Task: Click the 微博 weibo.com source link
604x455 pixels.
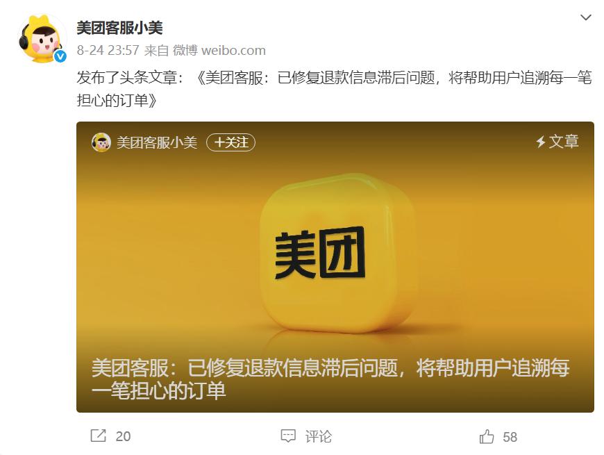Action: click(219, 50)
